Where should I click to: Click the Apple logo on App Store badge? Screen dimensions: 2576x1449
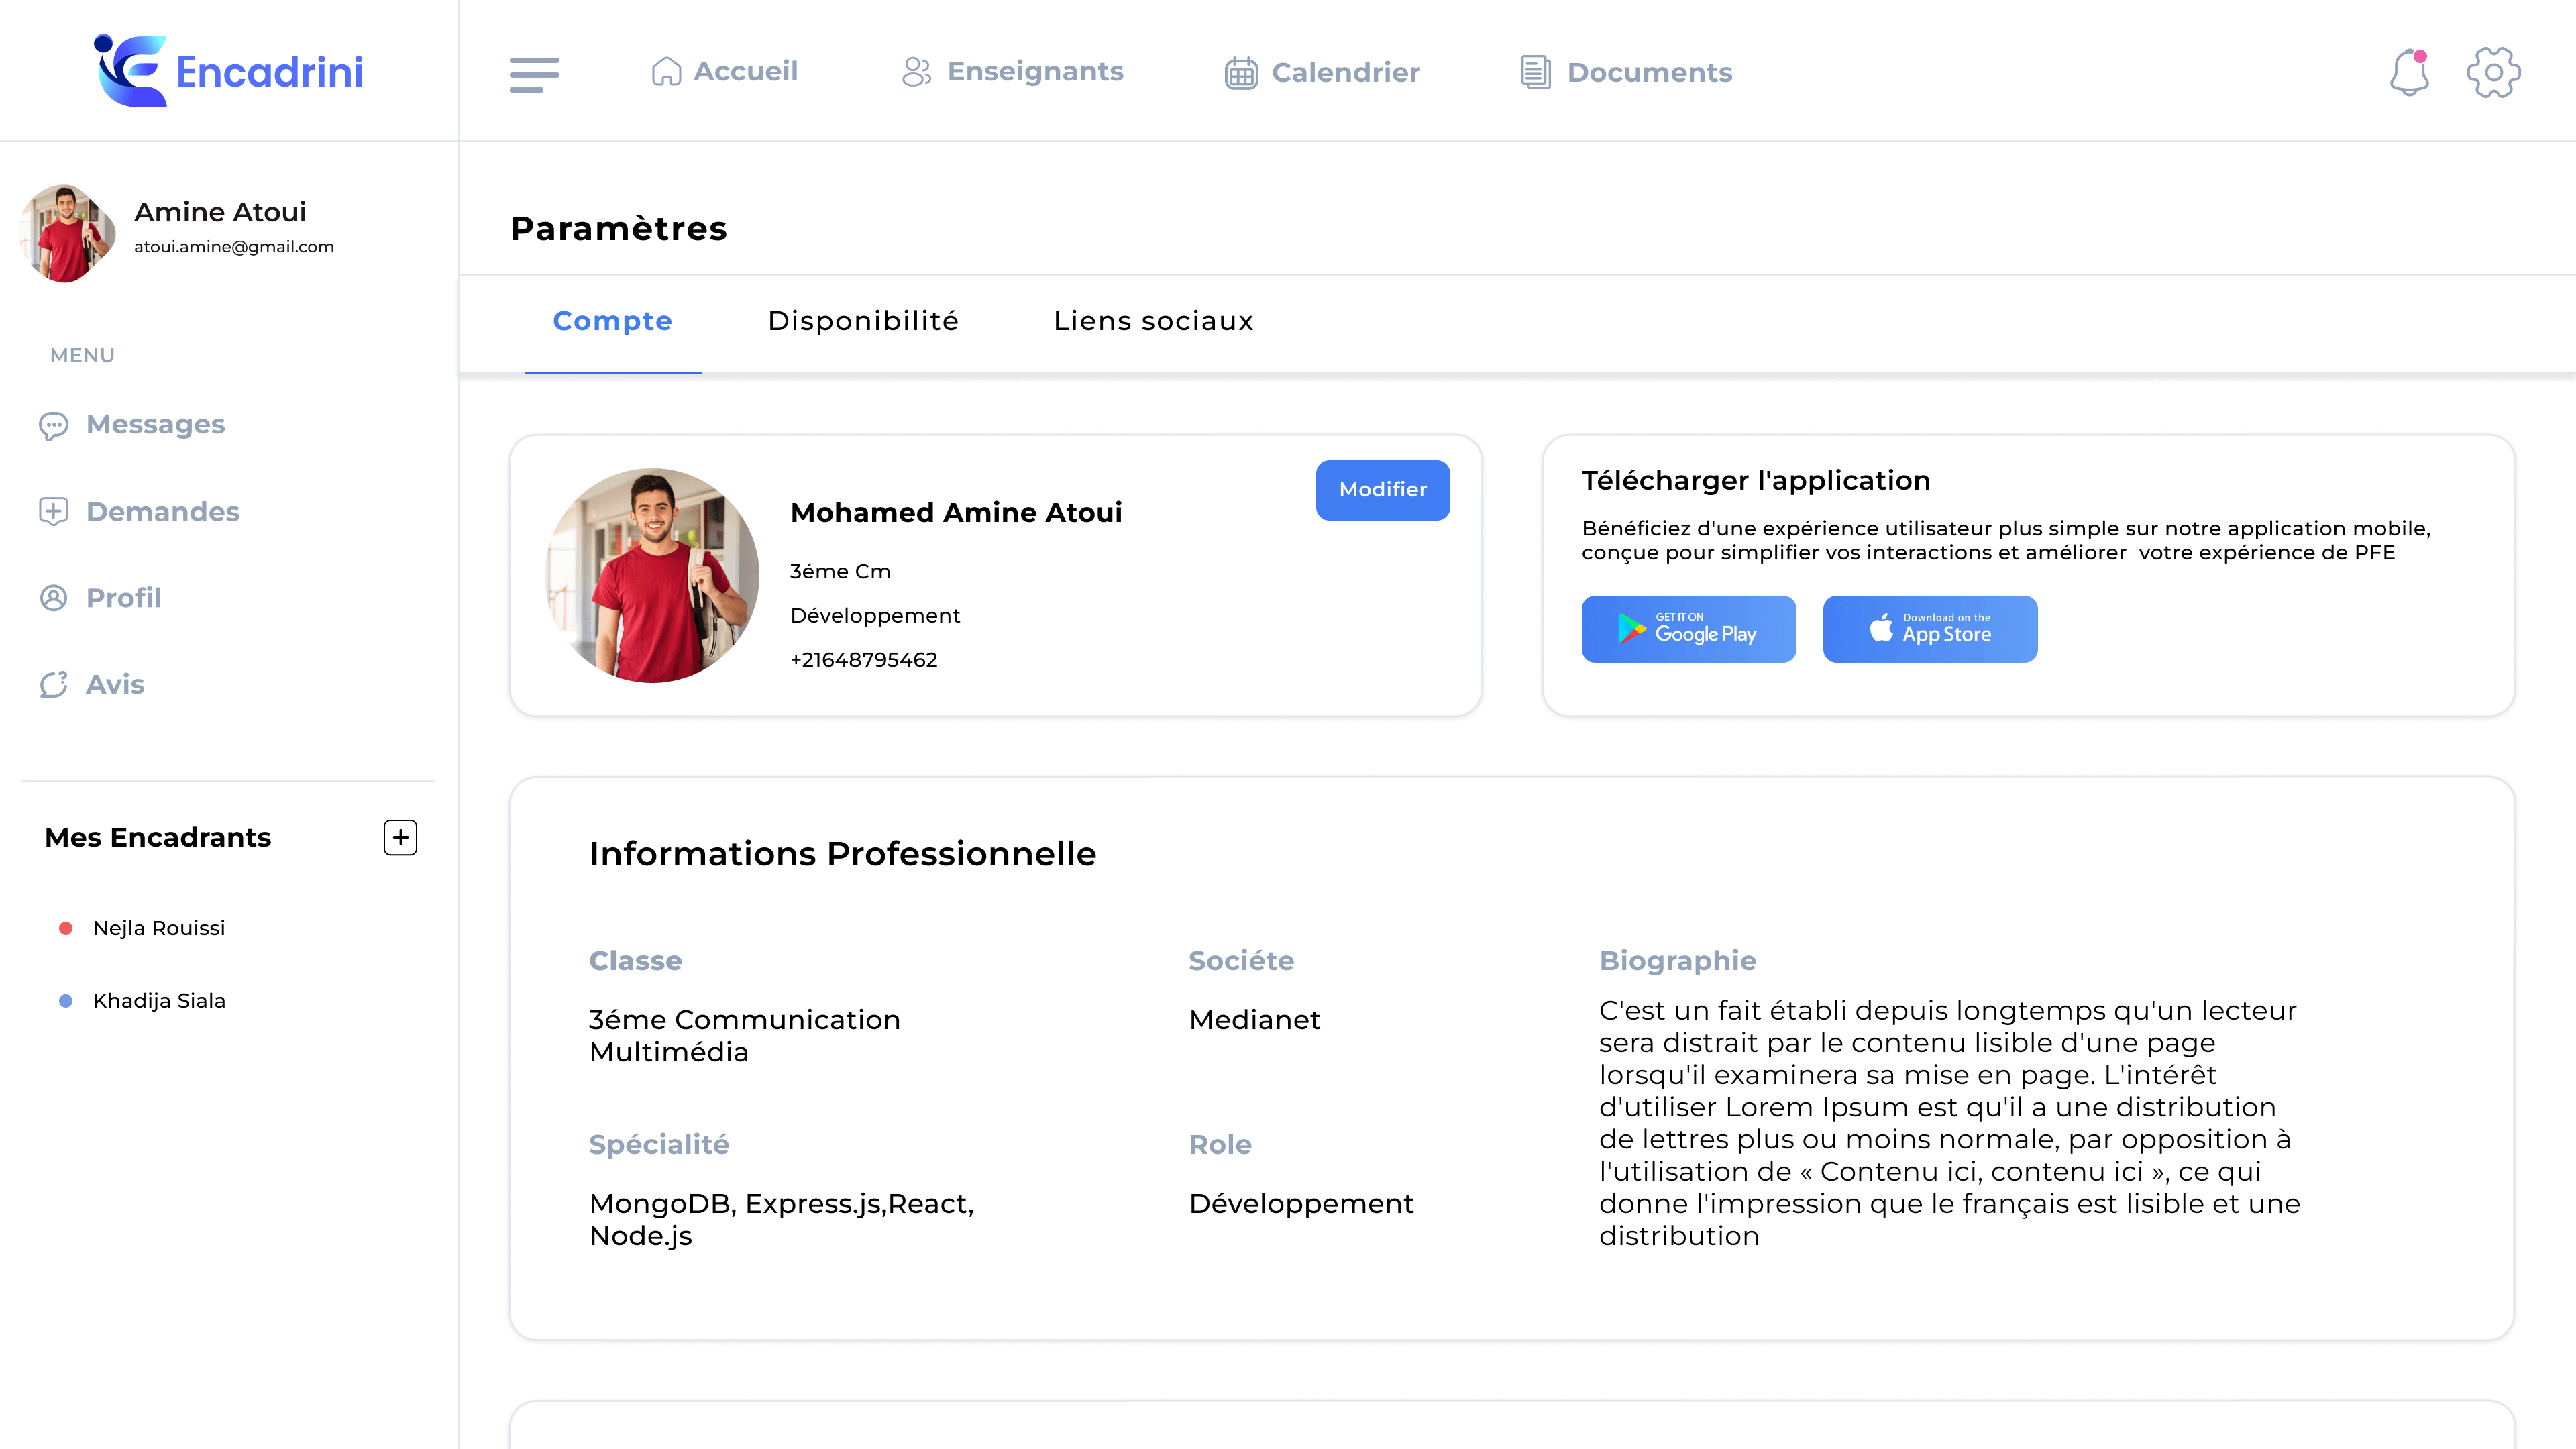pos(1881,627)
